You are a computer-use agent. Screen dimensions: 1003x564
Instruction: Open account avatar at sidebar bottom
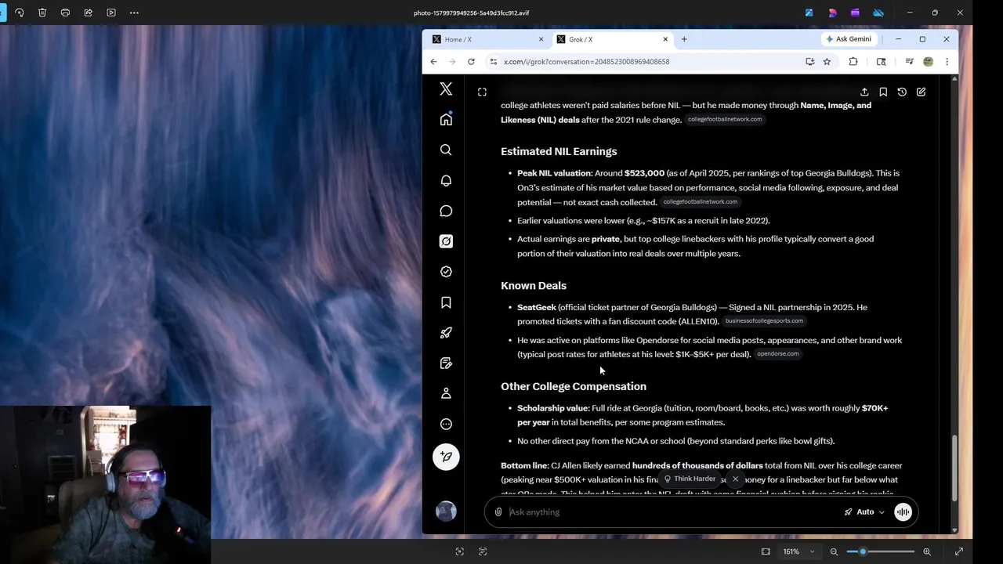click(x=446, y=512)
